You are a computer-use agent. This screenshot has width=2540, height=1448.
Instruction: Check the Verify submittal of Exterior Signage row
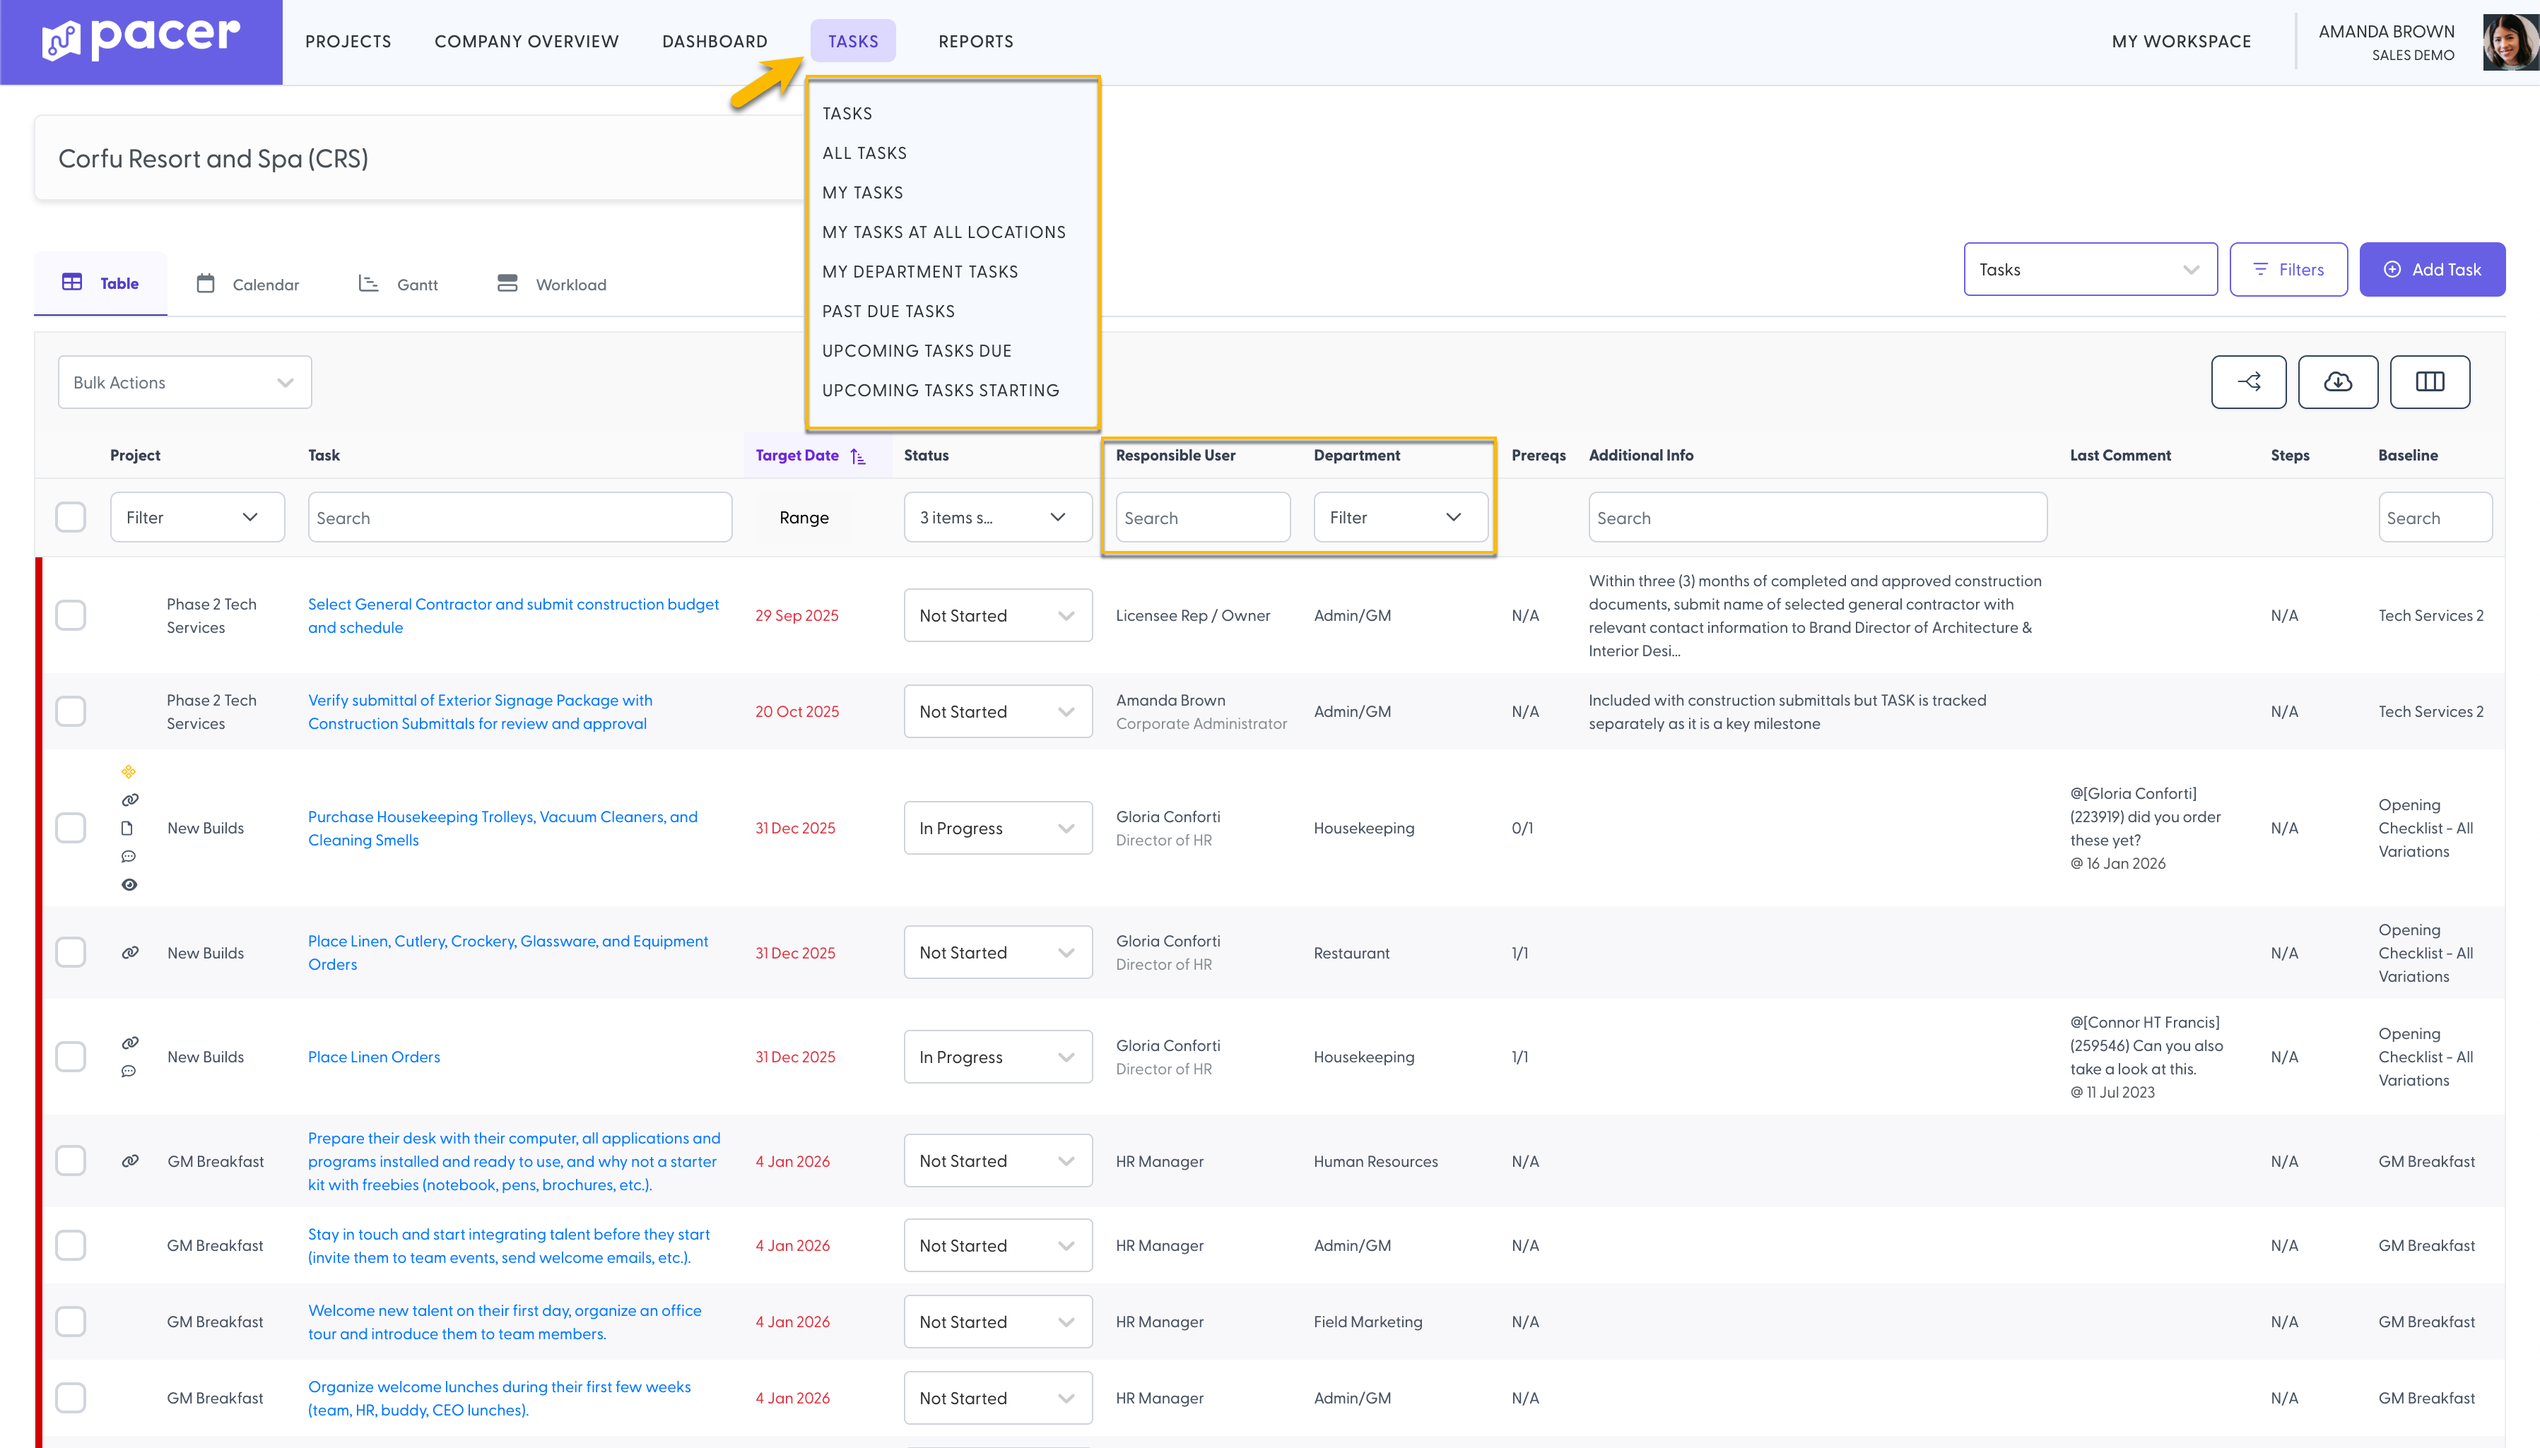71,711
